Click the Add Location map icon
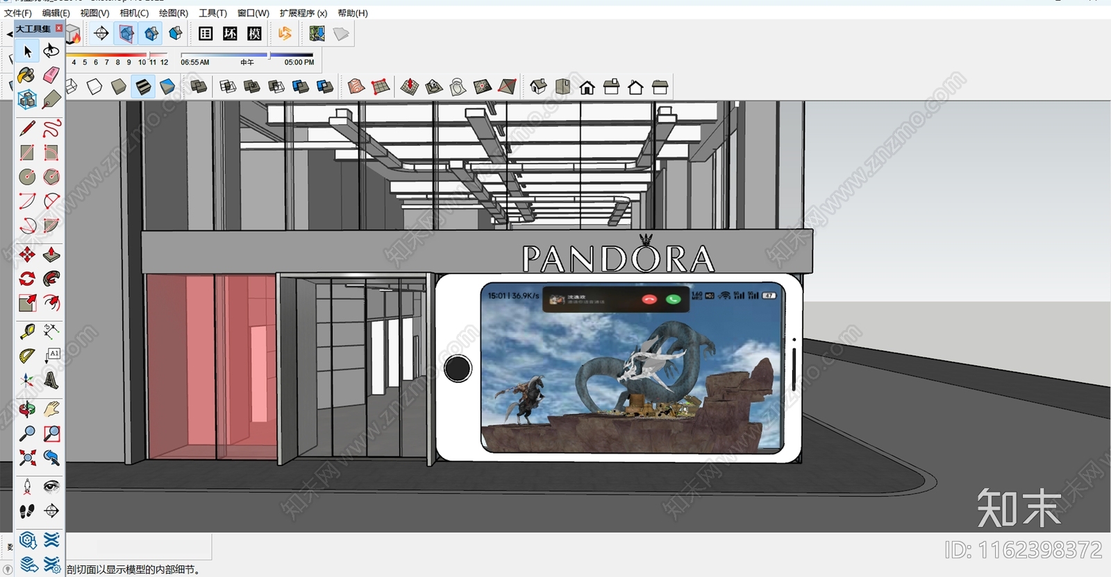 pos(317,33)
